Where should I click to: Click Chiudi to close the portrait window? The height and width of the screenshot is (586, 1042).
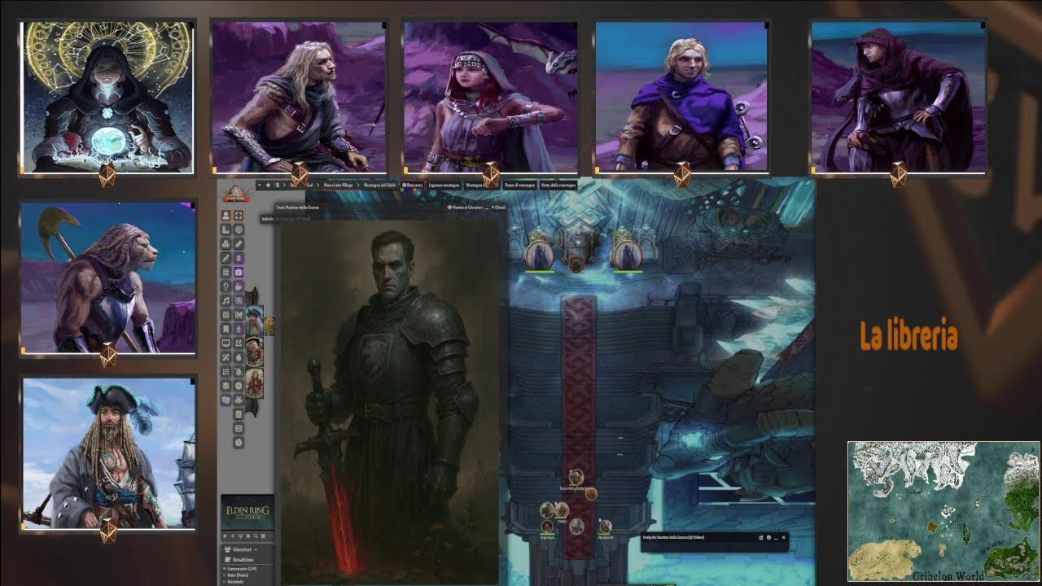[499, 208]
